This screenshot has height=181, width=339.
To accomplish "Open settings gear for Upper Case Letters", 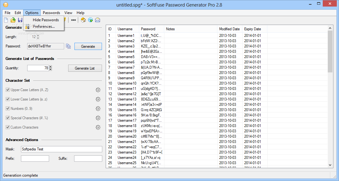I will point(98,90).
